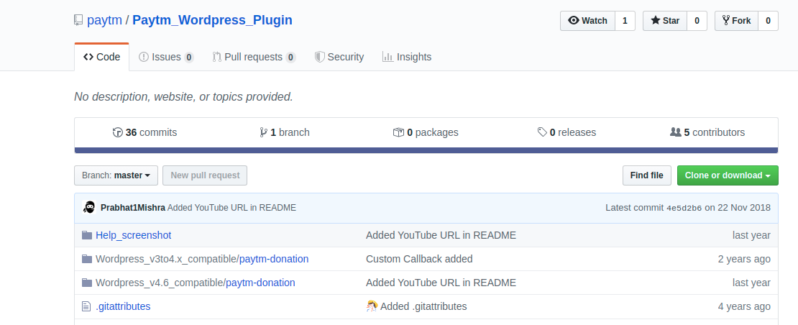Open the Branch: master dropdown
The width and height of the screenshot is (798, 325).
pos(116,175)
